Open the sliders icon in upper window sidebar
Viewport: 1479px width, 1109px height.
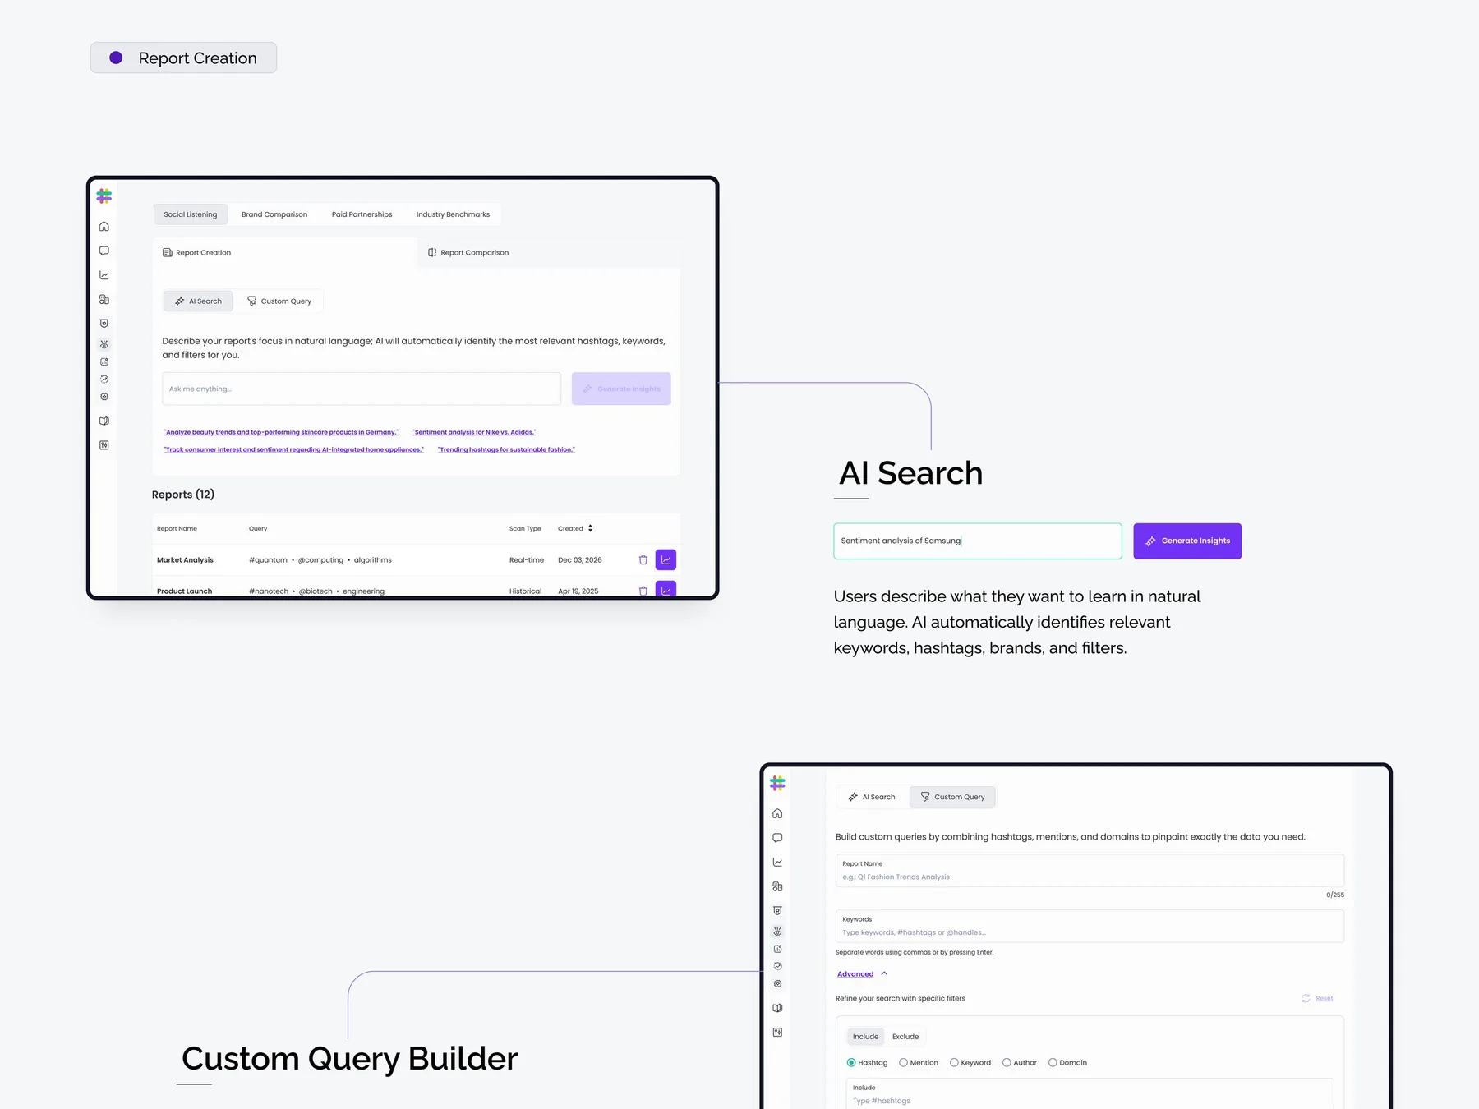pyautogui.click(x=104, y=445)
